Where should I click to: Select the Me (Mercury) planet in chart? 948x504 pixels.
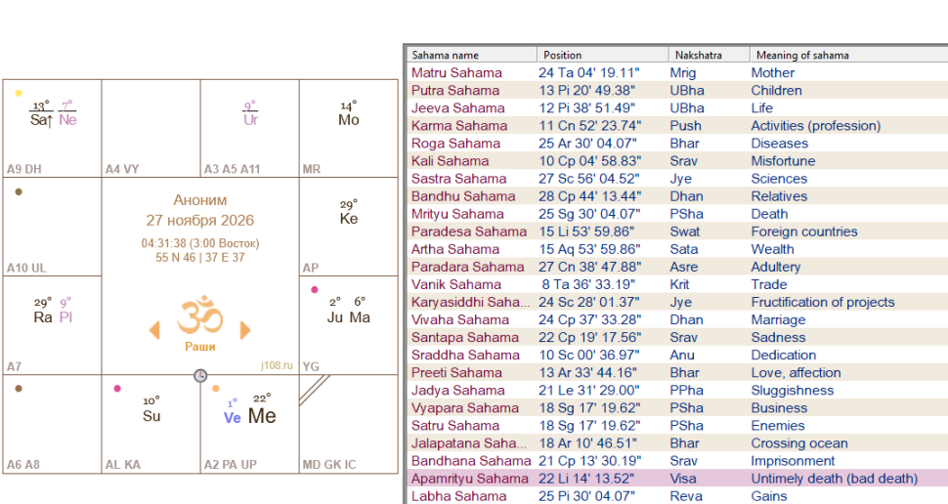262,416
